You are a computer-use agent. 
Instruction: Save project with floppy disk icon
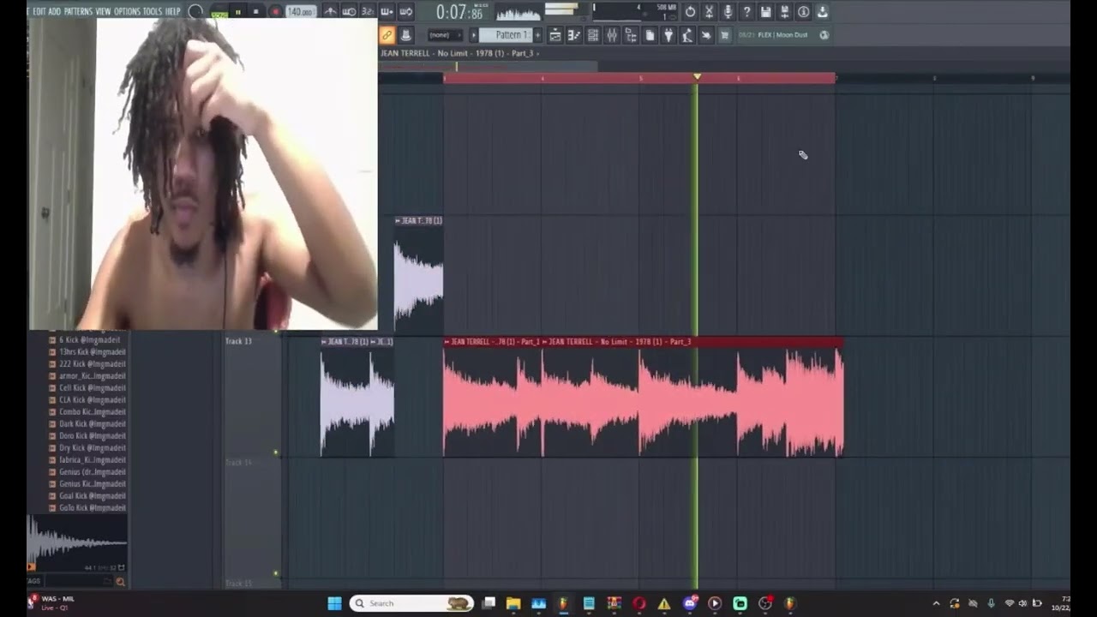tap(765, 12)
